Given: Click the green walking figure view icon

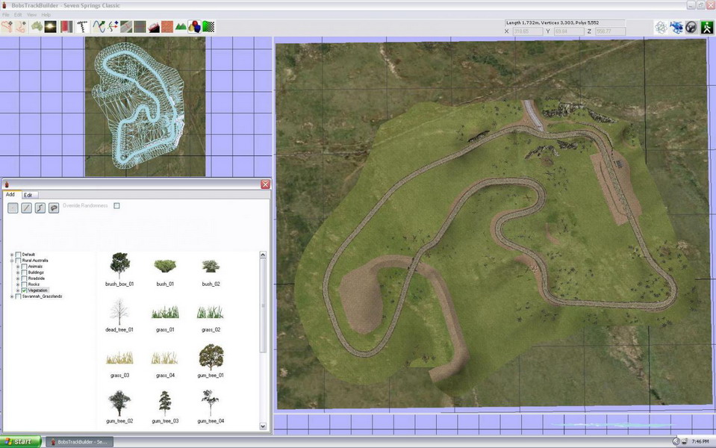Looking at the screenshot, I should click(x=706, y=27).
